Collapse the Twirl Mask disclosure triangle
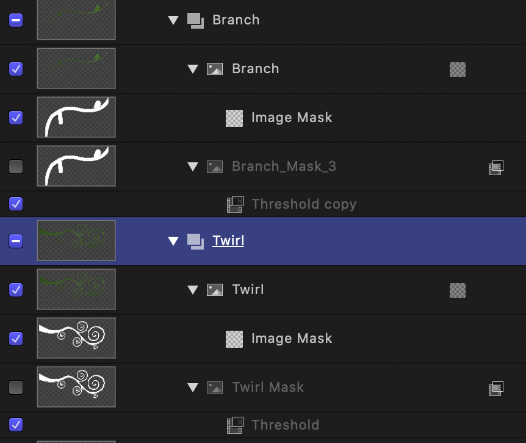The height and width of the screenshot is (443, 526). [193, 387]
